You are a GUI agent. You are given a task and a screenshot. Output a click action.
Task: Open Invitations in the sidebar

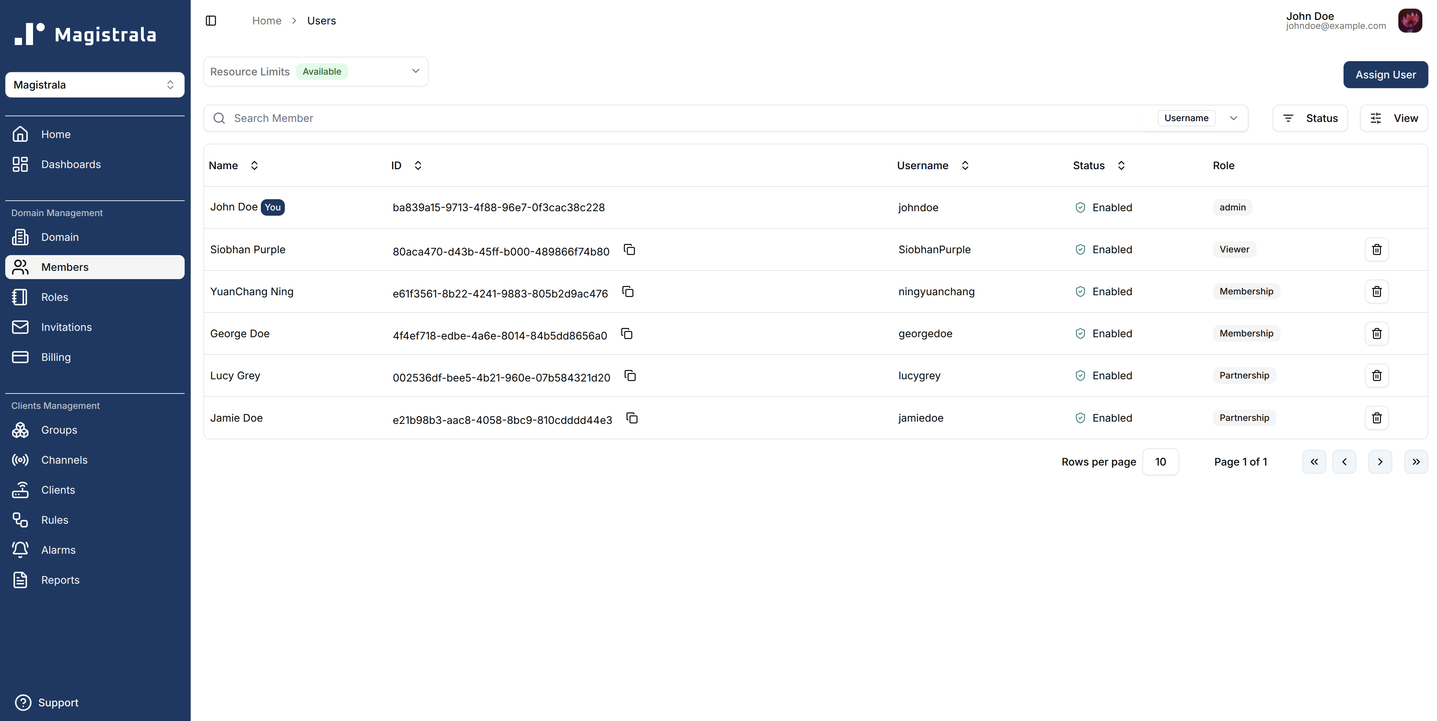point(66,327)
